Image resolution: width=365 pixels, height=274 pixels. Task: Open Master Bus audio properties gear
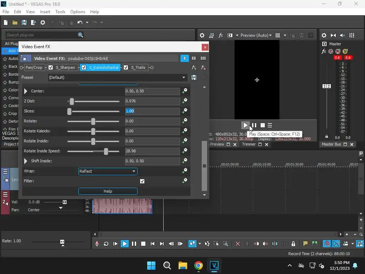[x=324, y=35]
